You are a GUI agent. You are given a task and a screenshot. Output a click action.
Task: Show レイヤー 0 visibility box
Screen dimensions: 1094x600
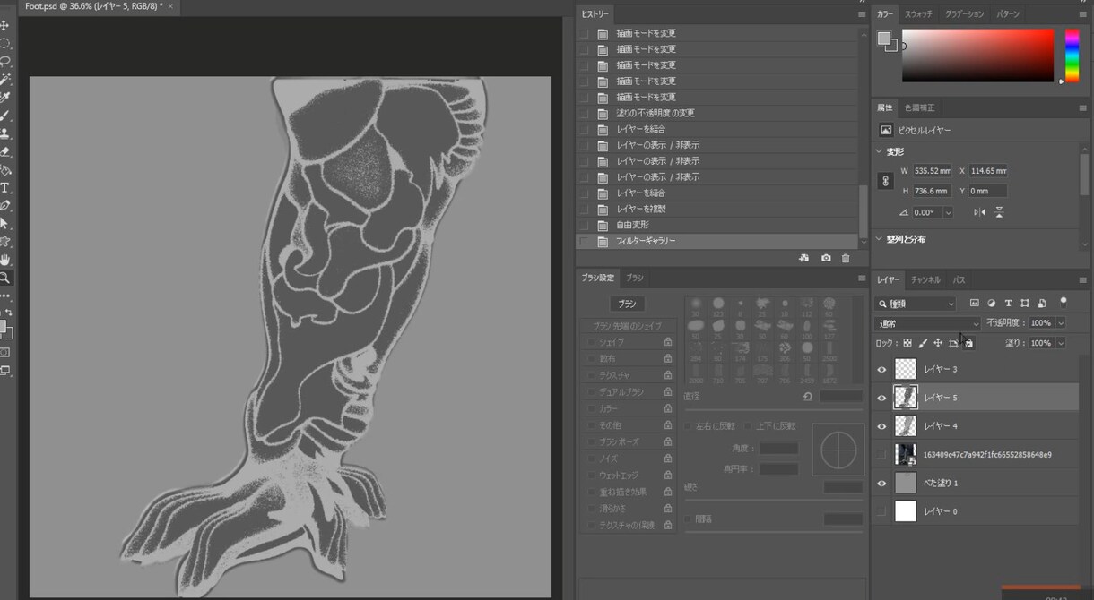[x=881, y=511]
